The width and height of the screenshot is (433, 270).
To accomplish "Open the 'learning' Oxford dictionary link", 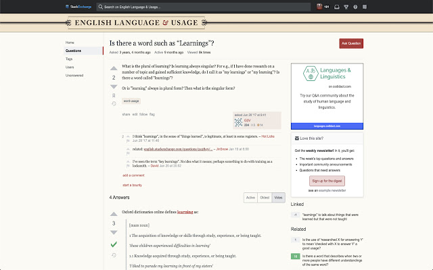I will [x=185, y=212].
